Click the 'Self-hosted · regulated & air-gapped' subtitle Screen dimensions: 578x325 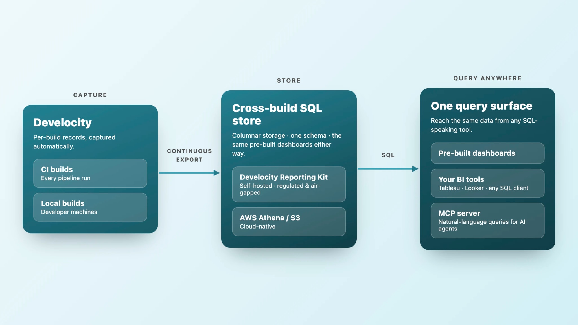click(x=280, y=189)
